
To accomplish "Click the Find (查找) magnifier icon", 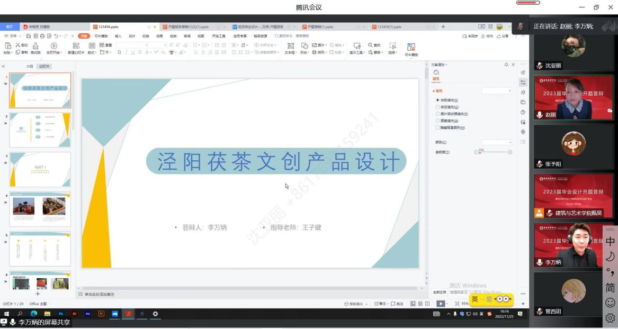I will coord(371,45).
